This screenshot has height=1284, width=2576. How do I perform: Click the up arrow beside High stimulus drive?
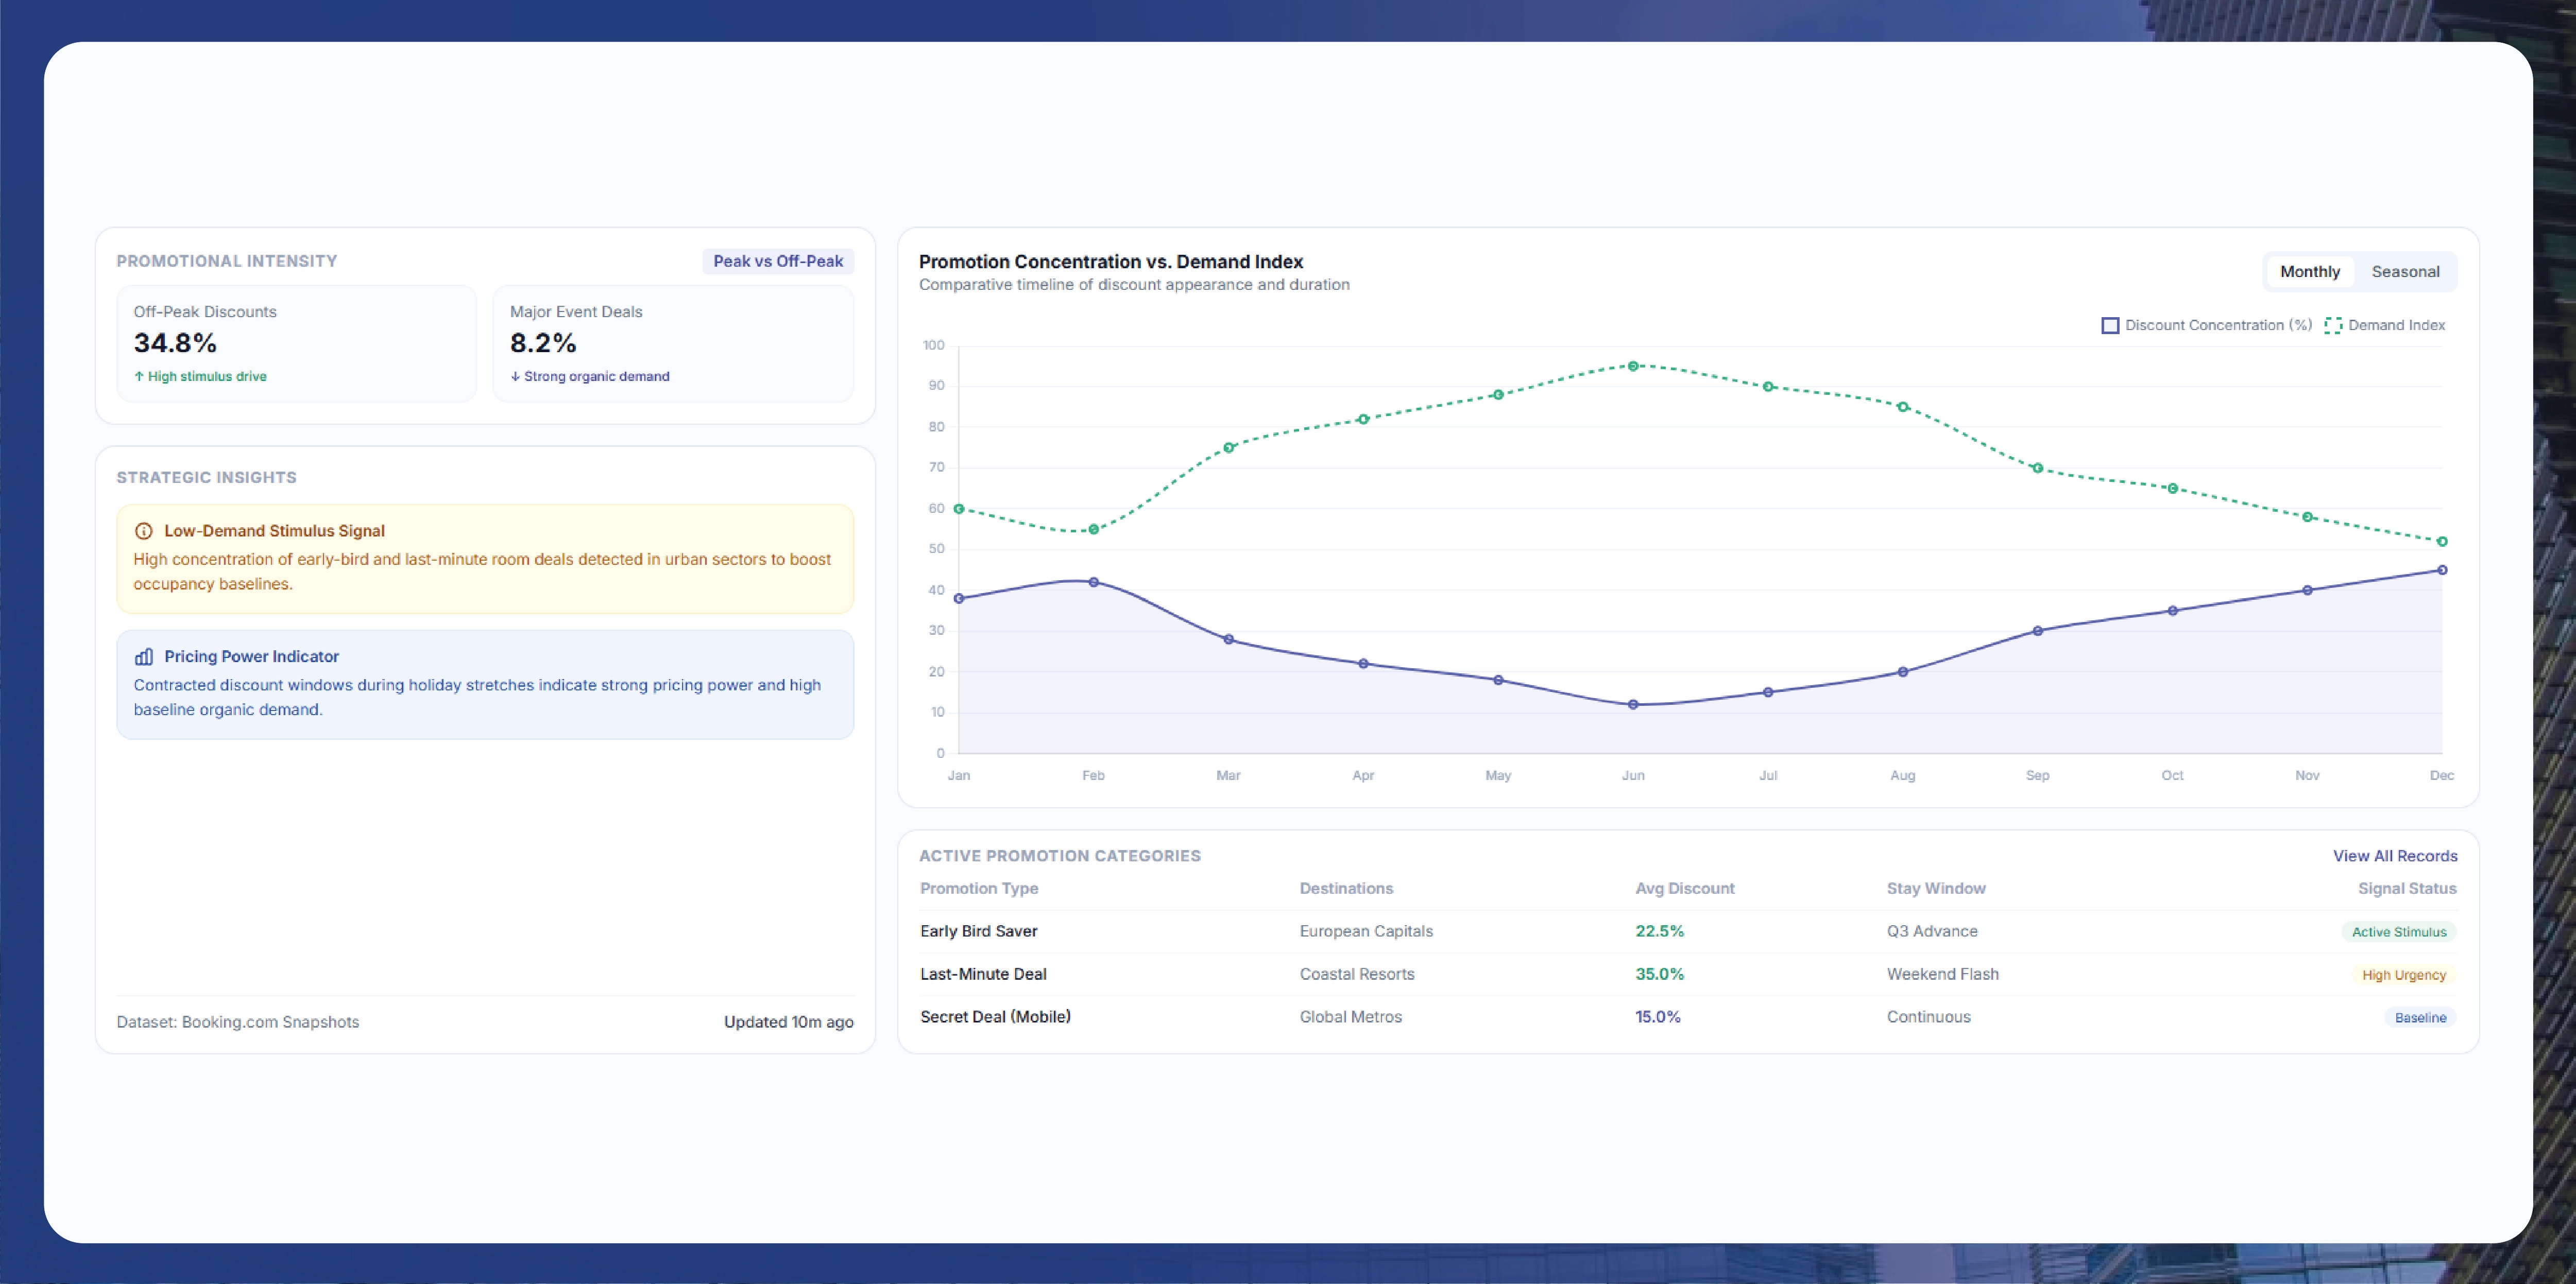pyautogui.click(x=139, y=377)
